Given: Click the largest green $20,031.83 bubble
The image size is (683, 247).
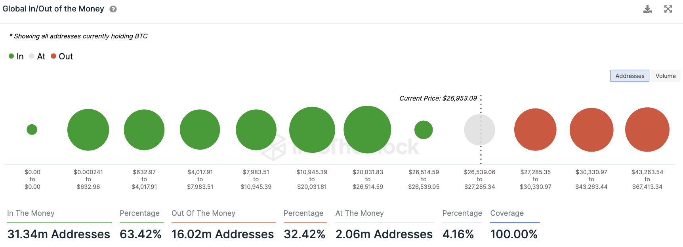Looking at the screenshot, I should coord(367,129).
